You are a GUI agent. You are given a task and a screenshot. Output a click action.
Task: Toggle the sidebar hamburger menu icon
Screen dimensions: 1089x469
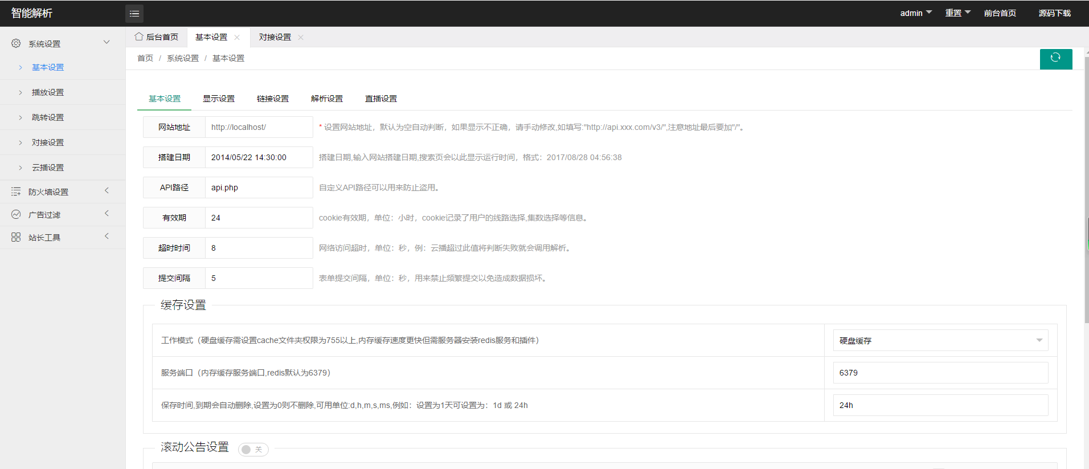pos(134,14)
